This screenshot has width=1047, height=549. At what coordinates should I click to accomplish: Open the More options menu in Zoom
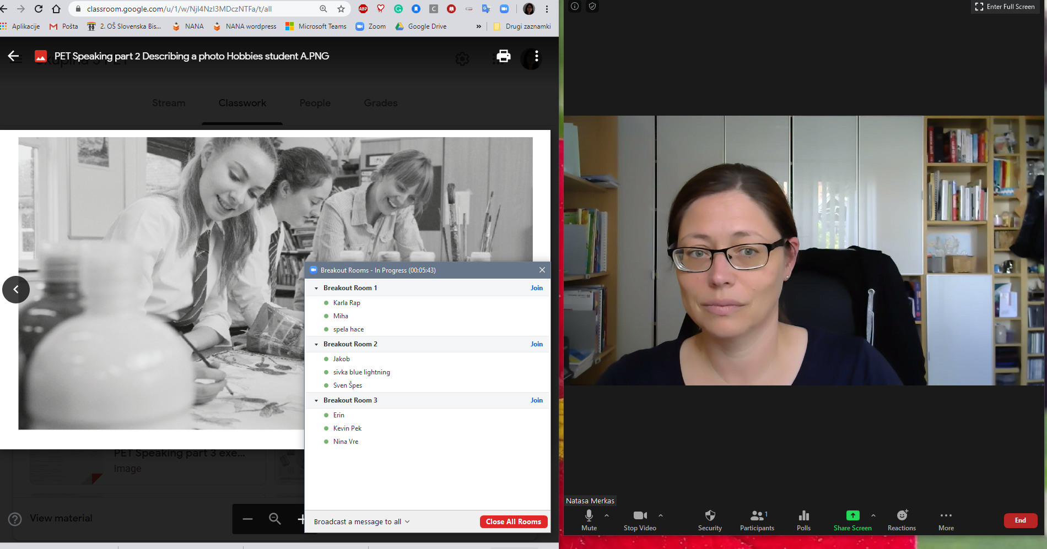[946, 519]
